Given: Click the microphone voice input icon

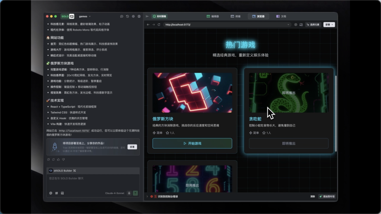Looking at the screenshot, I should coord(129,193).
